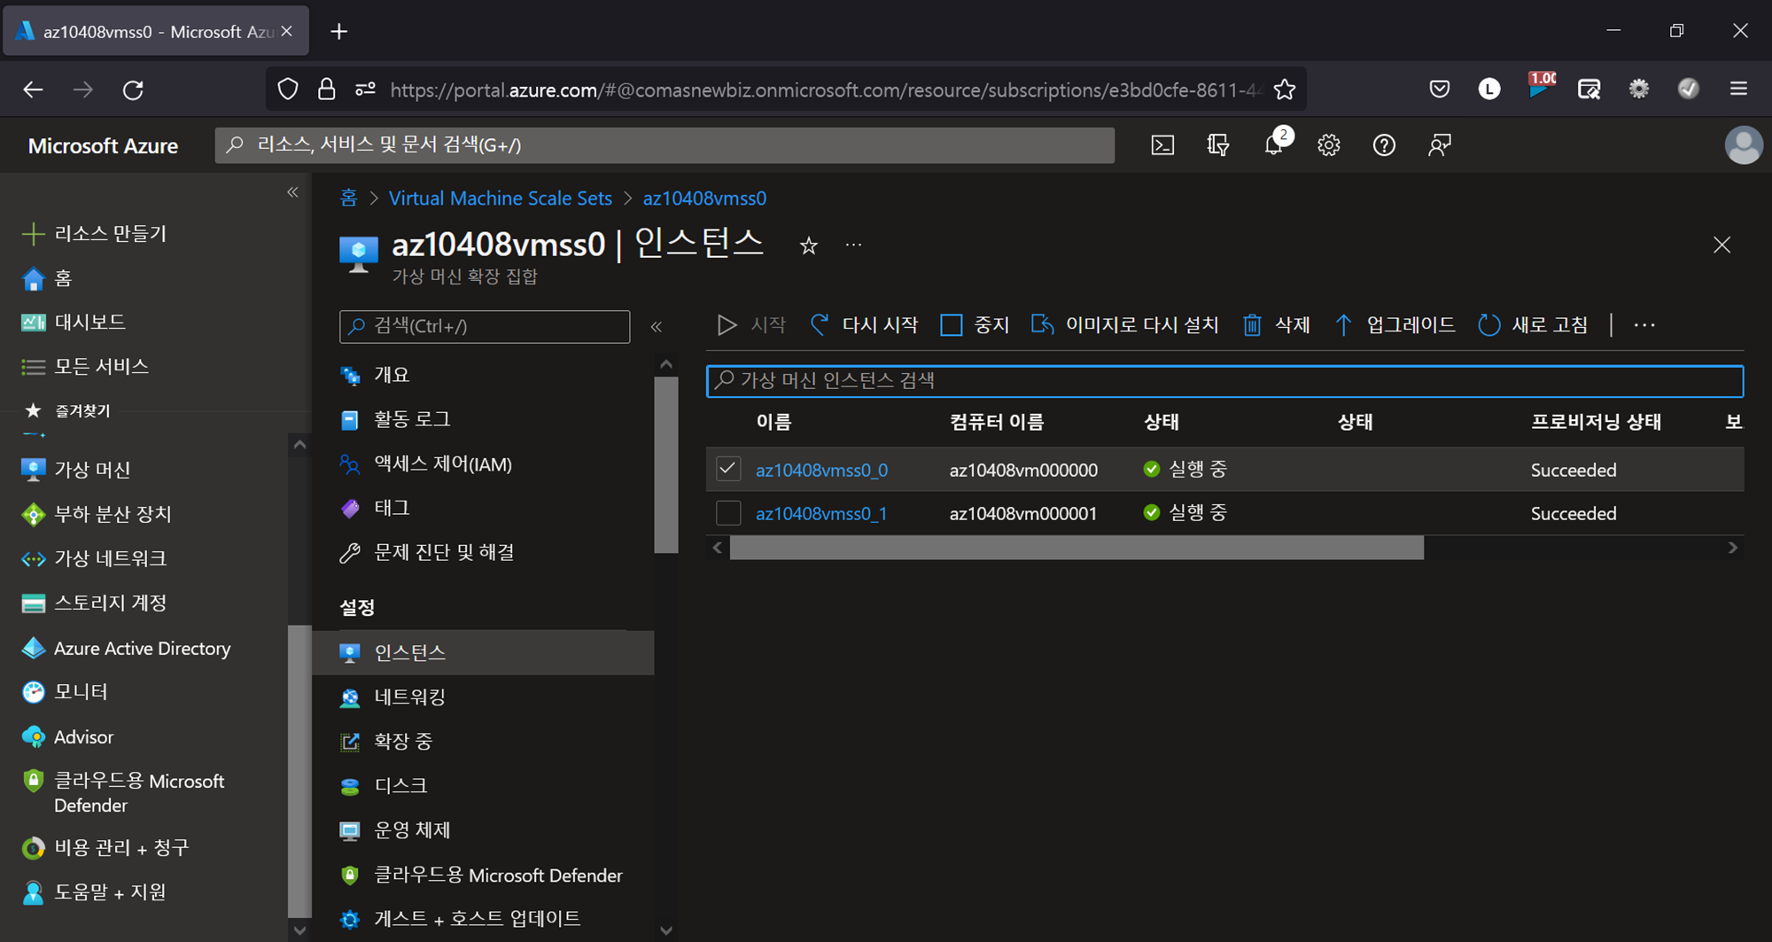
Task: Favorite the az10408vmss0 resource star
Action: click(808, 245)
